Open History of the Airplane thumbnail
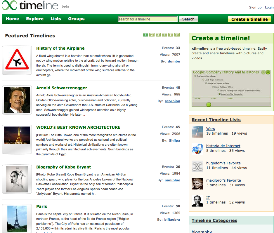Image resolution: width=274 pixels, height=233 pixels. (x=17, y=61)
